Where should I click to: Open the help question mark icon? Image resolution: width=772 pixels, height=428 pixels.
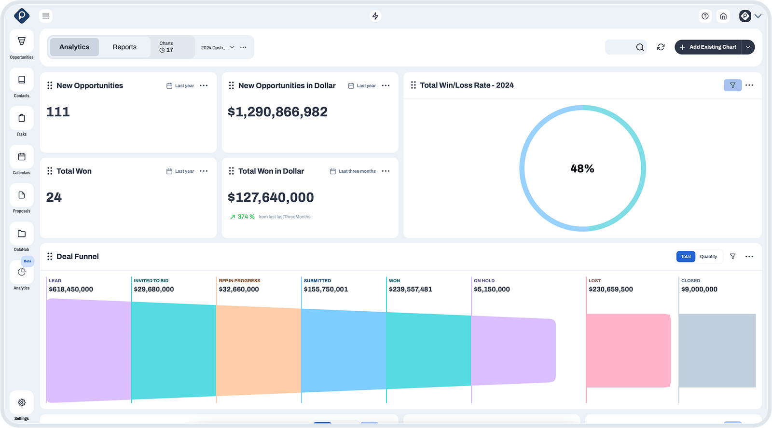pyautogui.click(x=705, y=16)
